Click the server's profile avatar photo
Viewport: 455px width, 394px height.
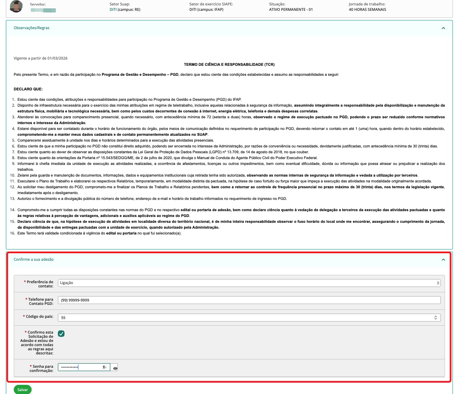pyautogui.click(x=16, y=7)
